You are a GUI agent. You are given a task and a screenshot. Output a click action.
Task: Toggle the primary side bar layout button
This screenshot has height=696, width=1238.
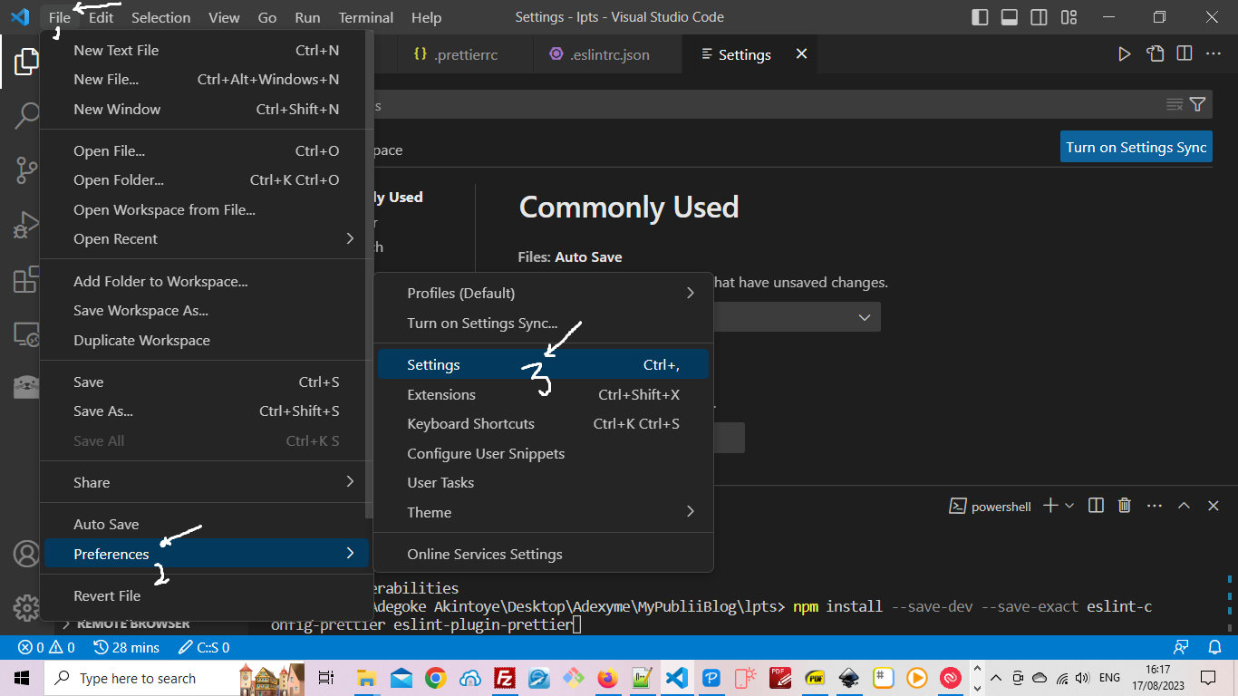tap(980, 17)
